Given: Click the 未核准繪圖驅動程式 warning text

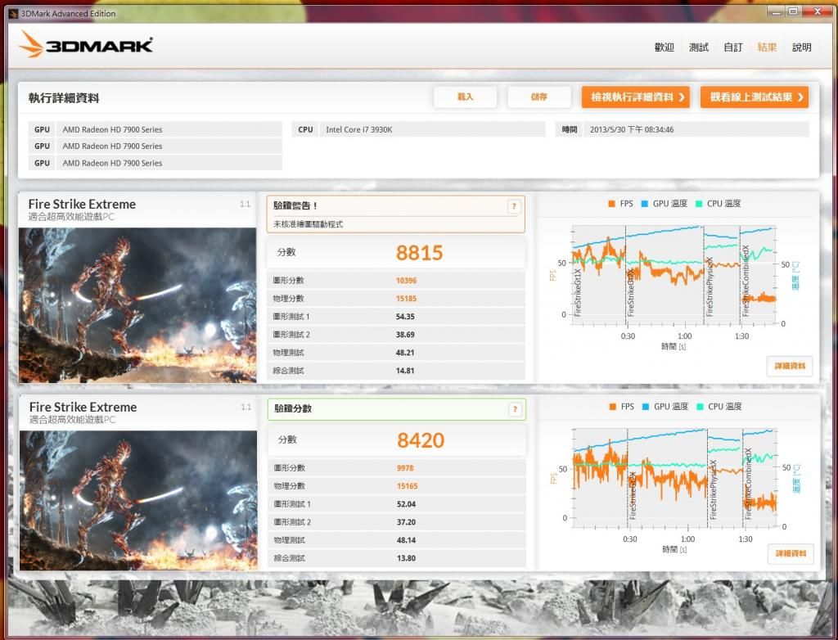Looking at the screenshot, I should [x=308, y=224].
